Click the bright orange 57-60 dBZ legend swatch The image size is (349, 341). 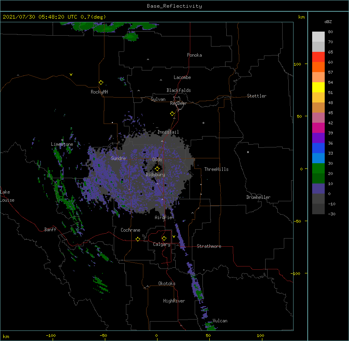pos(318,67)
